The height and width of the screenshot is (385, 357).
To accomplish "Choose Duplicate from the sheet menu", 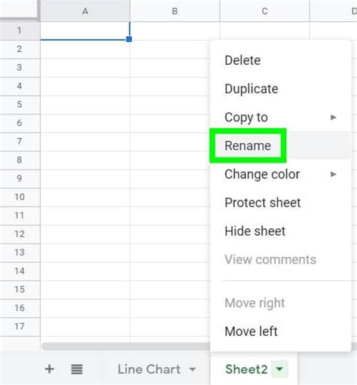I will tap(252, 89).
